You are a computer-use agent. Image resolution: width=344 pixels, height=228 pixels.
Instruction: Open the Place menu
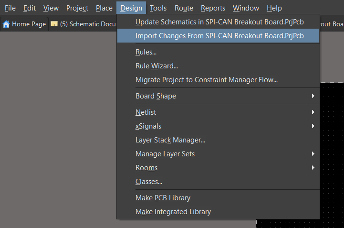tap(104, 8)
